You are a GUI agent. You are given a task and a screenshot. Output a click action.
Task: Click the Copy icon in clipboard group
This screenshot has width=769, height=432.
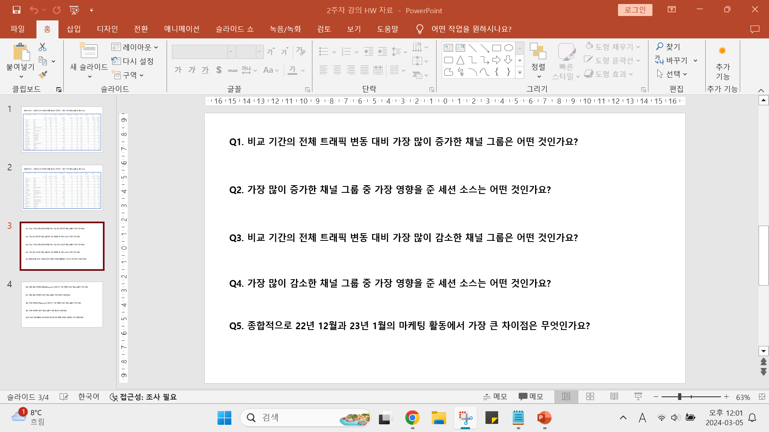point(43,61)
